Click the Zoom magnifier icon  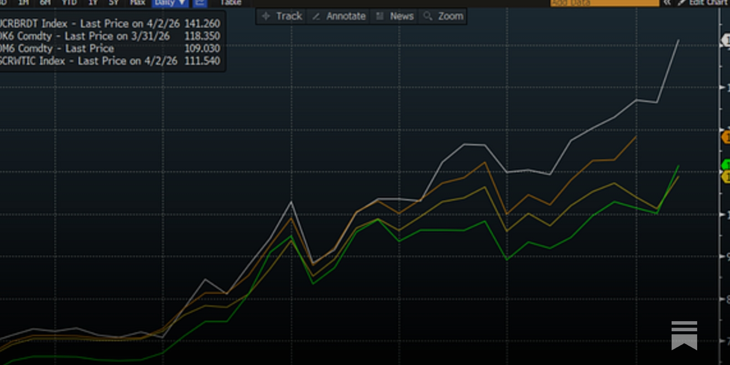428,16
